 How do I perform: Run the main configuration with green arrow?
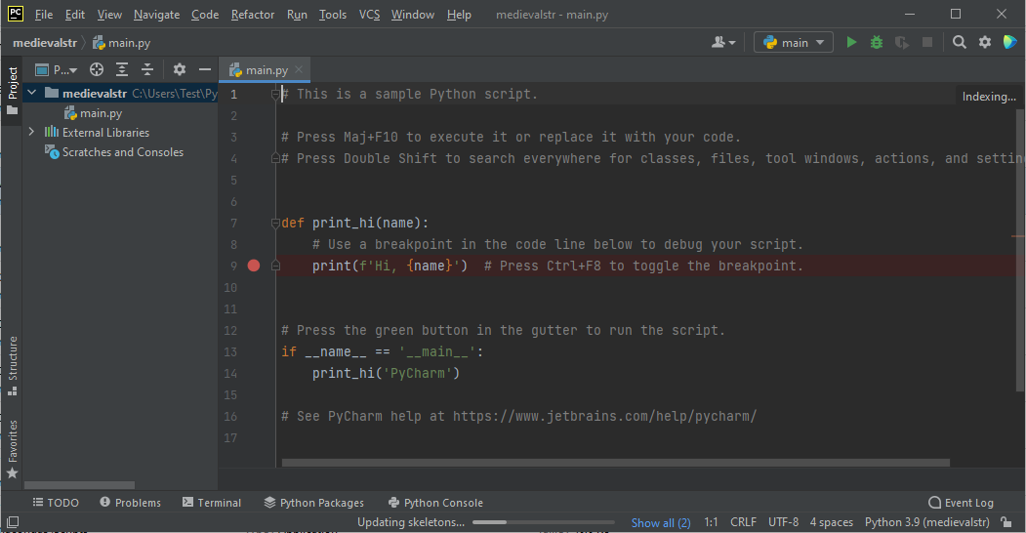851,43
